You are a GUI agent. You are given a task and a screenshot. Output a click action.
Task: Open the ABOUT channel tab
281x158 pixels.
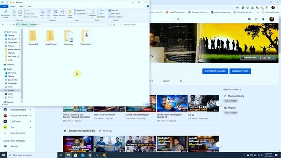point(166,81)
